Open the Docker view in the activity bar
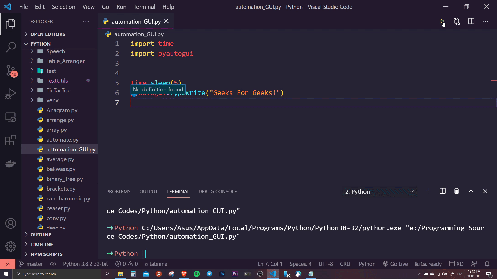This screenshot has width=497, height=279. tap(11, 163)
